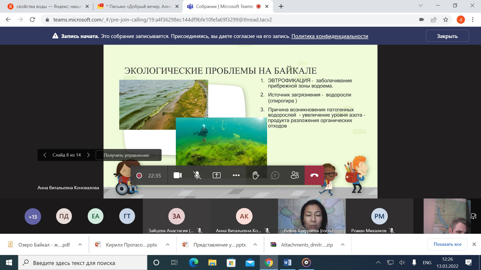Open the share content tray
Viewport: 481px width, 270px height.
click(217, 175)
